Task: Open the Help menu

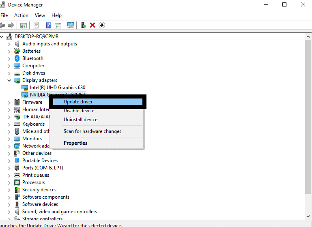Action: (x=56, y=15)
